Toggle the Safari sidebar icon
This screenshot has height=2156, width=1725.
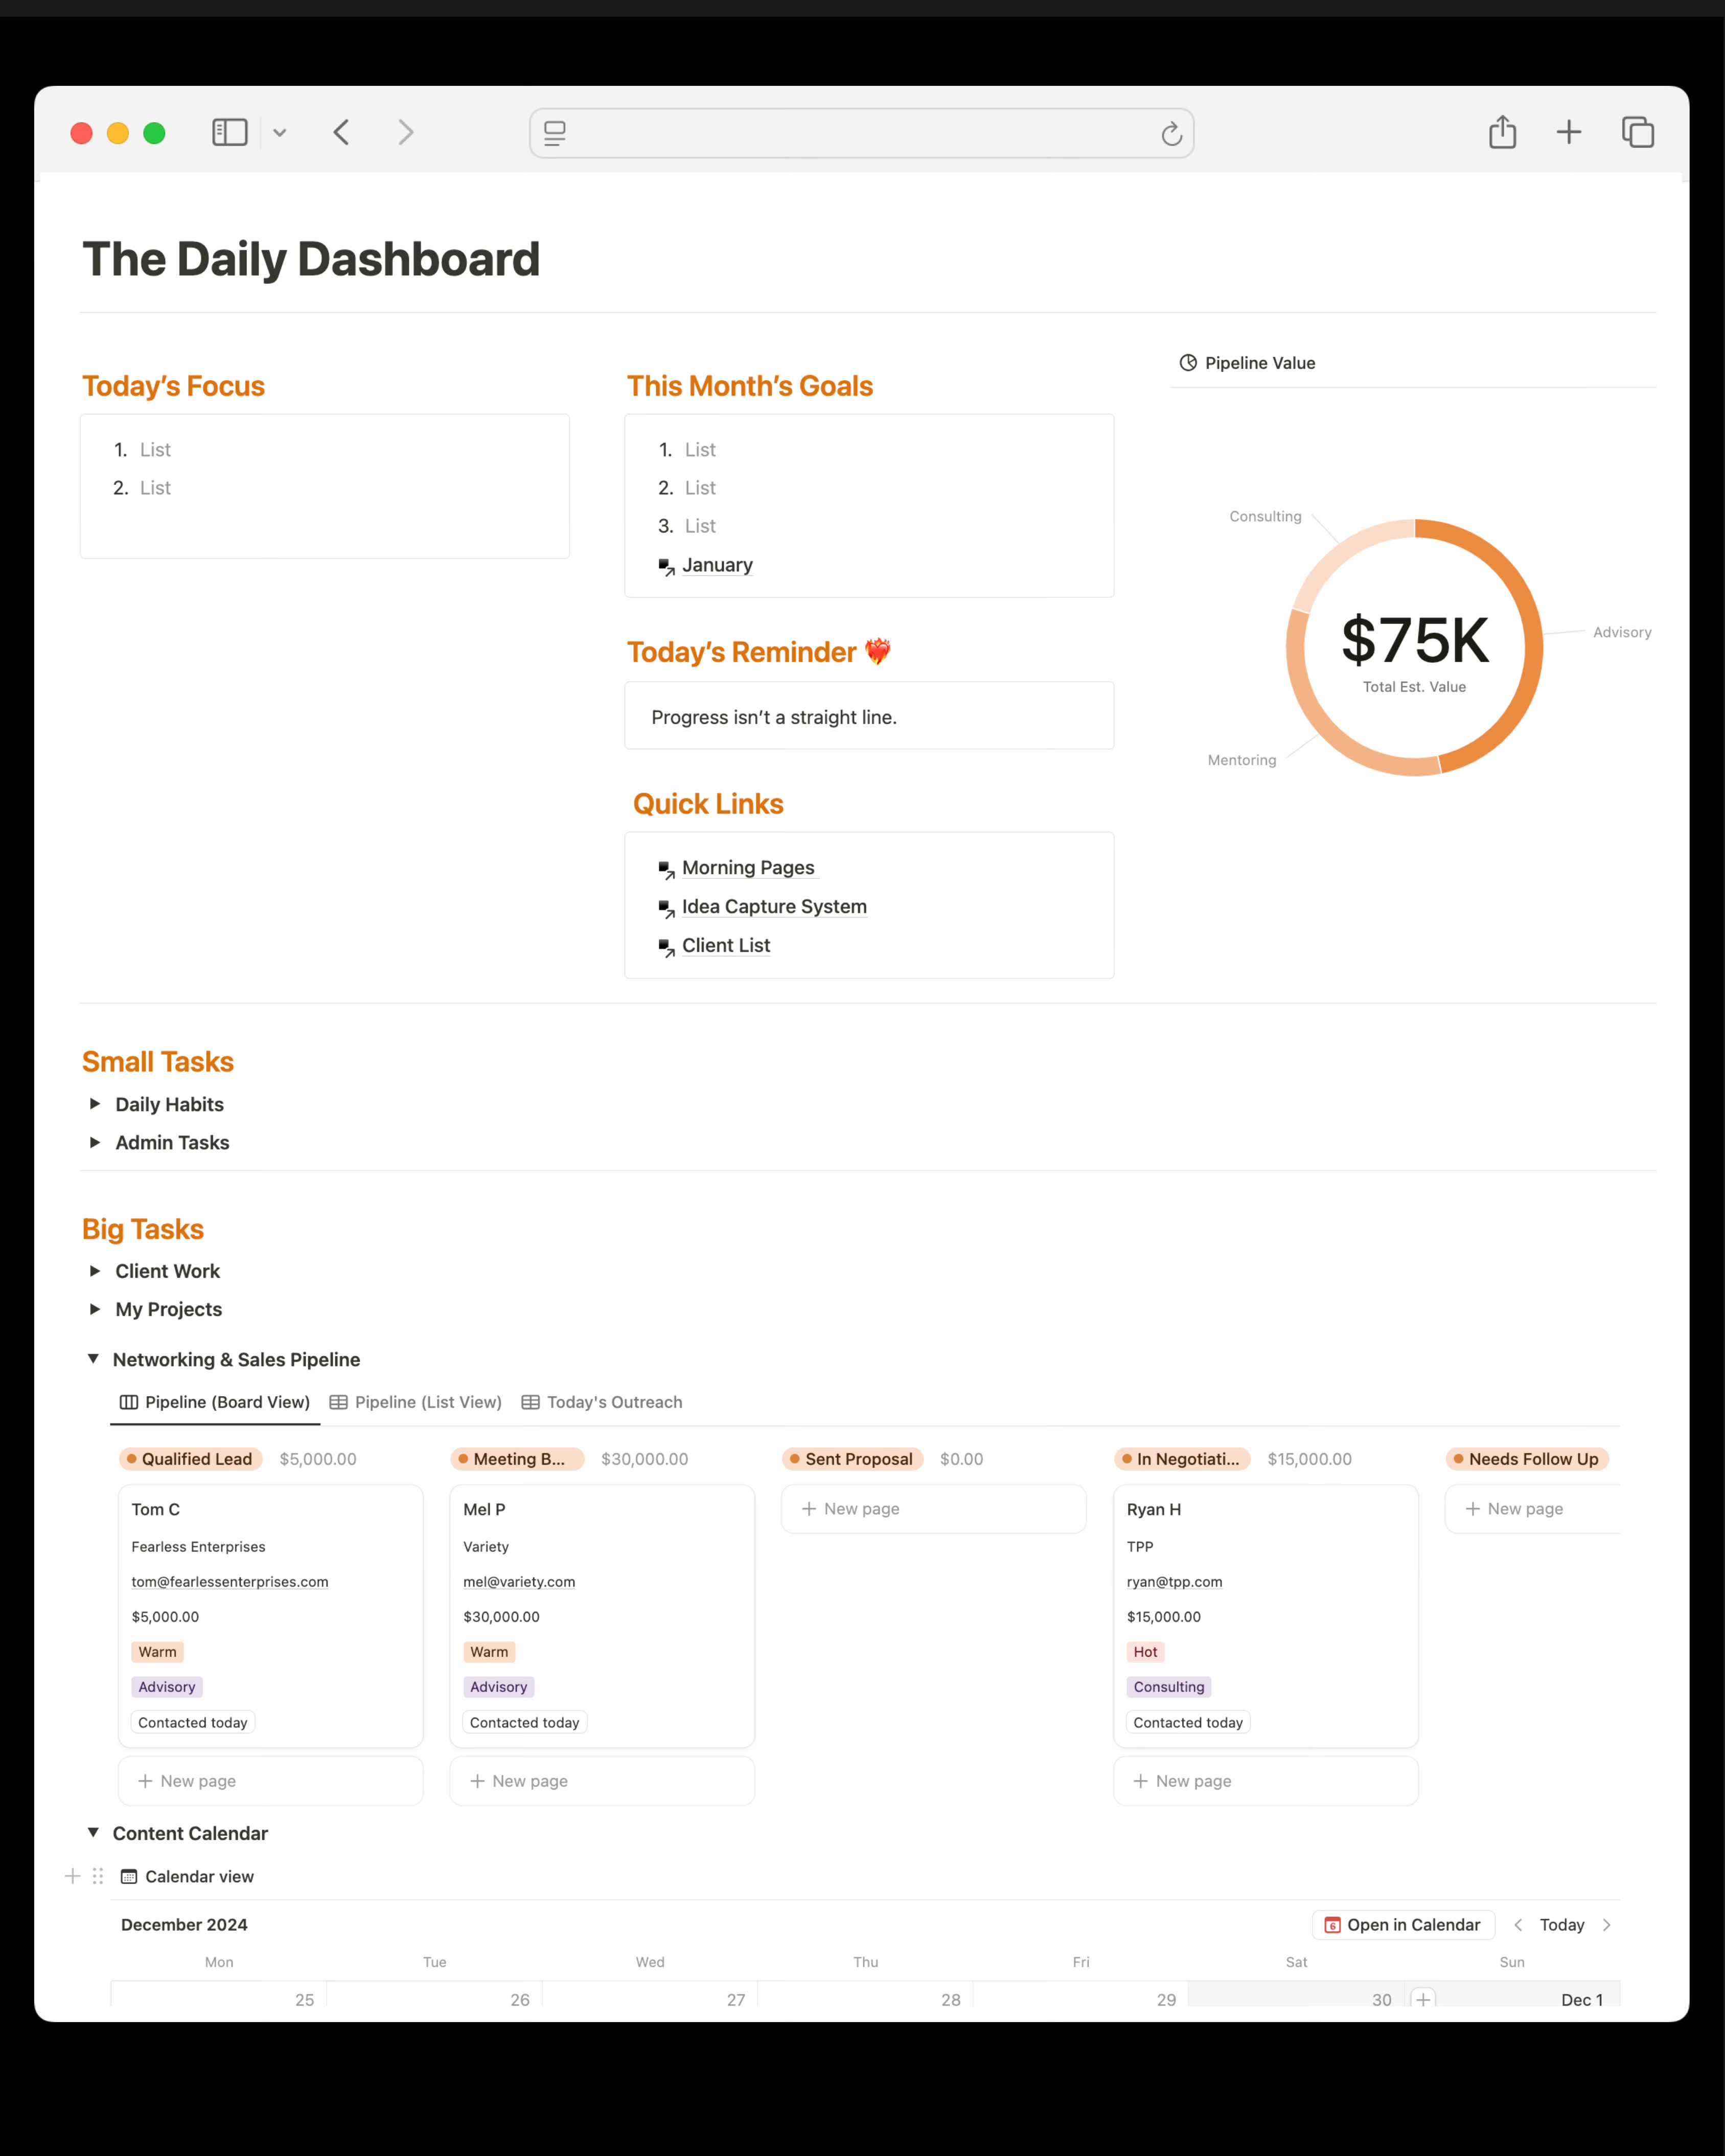[x=229, y=132]
